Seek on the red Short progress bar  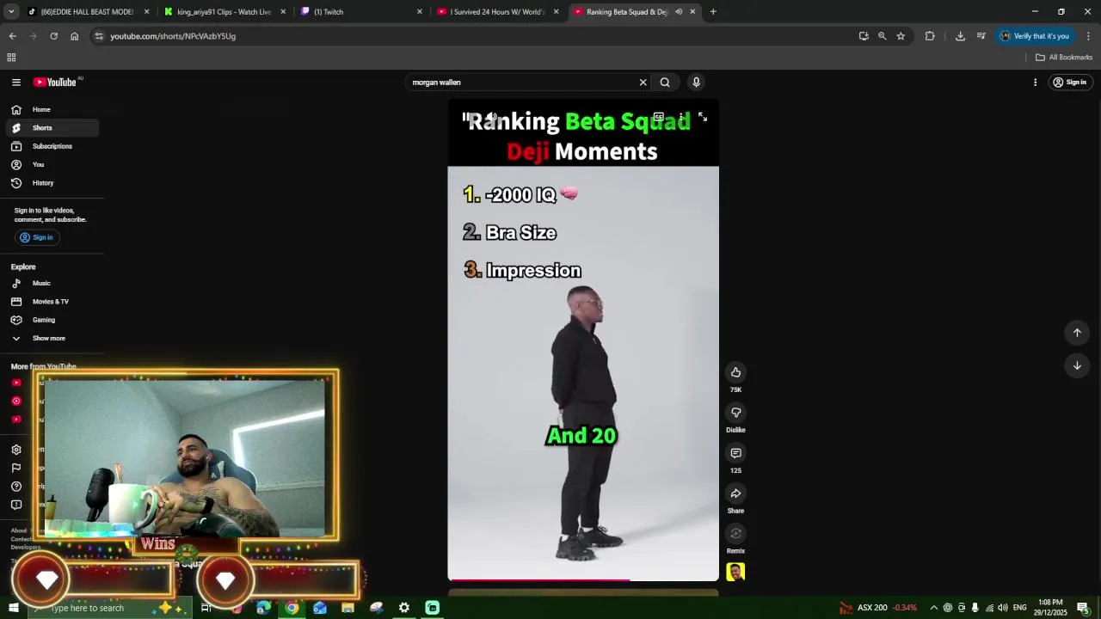pos(583,579)
